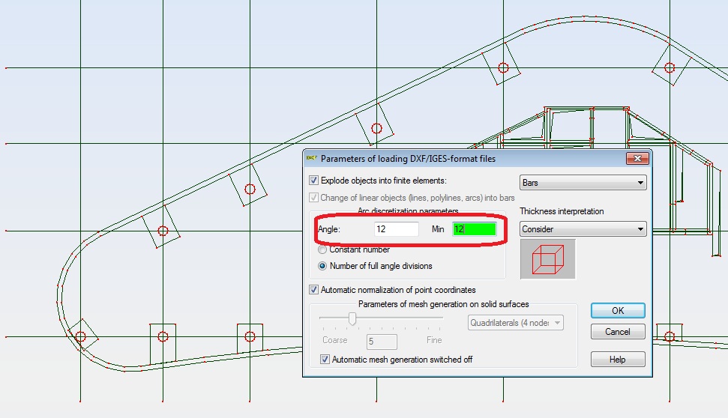Click the mesh density value field
728x418 pixels.
(x=382, y=342)
